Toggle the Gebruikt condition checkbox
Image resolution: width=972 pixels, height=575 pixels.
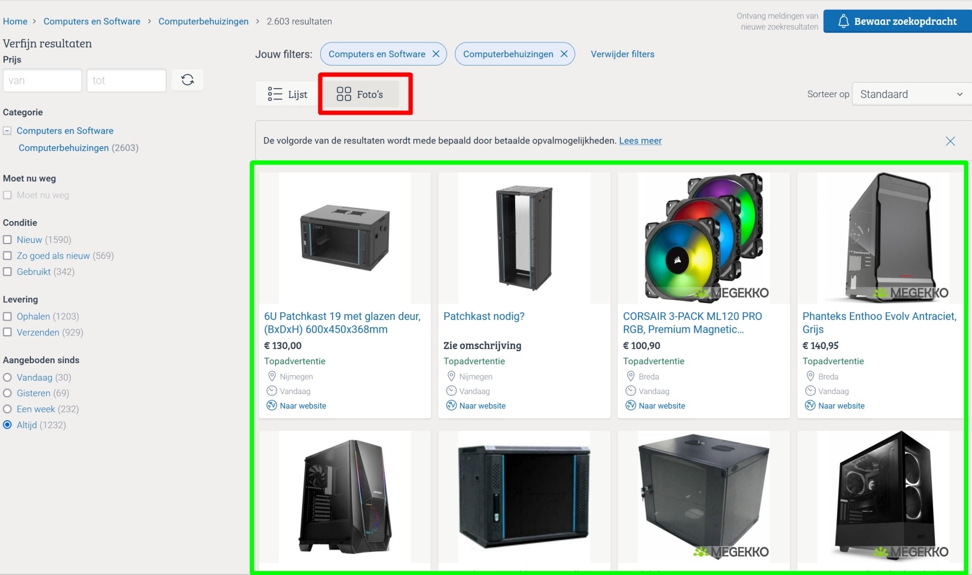click(x=7, y=271)
